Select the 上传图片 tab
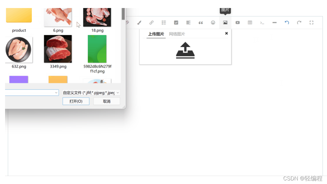This screenshot has height=184, width=327. pyautogui.click(x=156, y=34)
